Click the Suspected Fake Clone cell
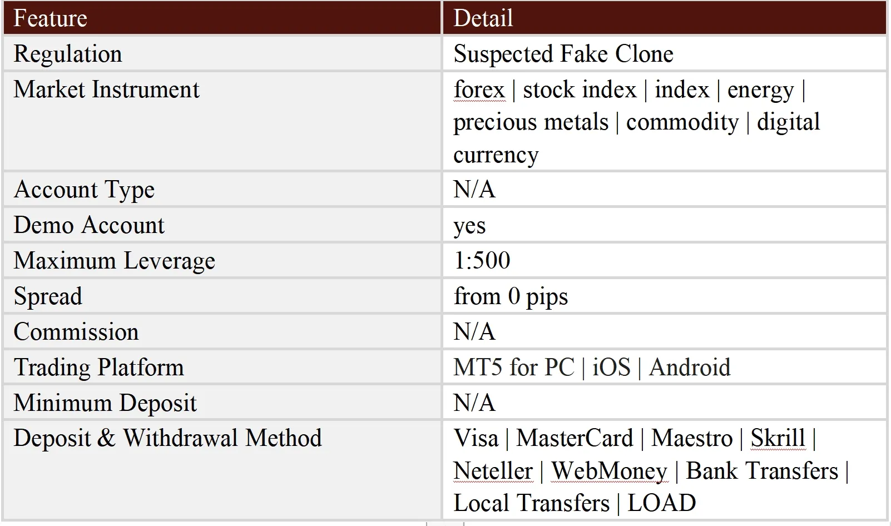891x526 pixels. point(563,54)
